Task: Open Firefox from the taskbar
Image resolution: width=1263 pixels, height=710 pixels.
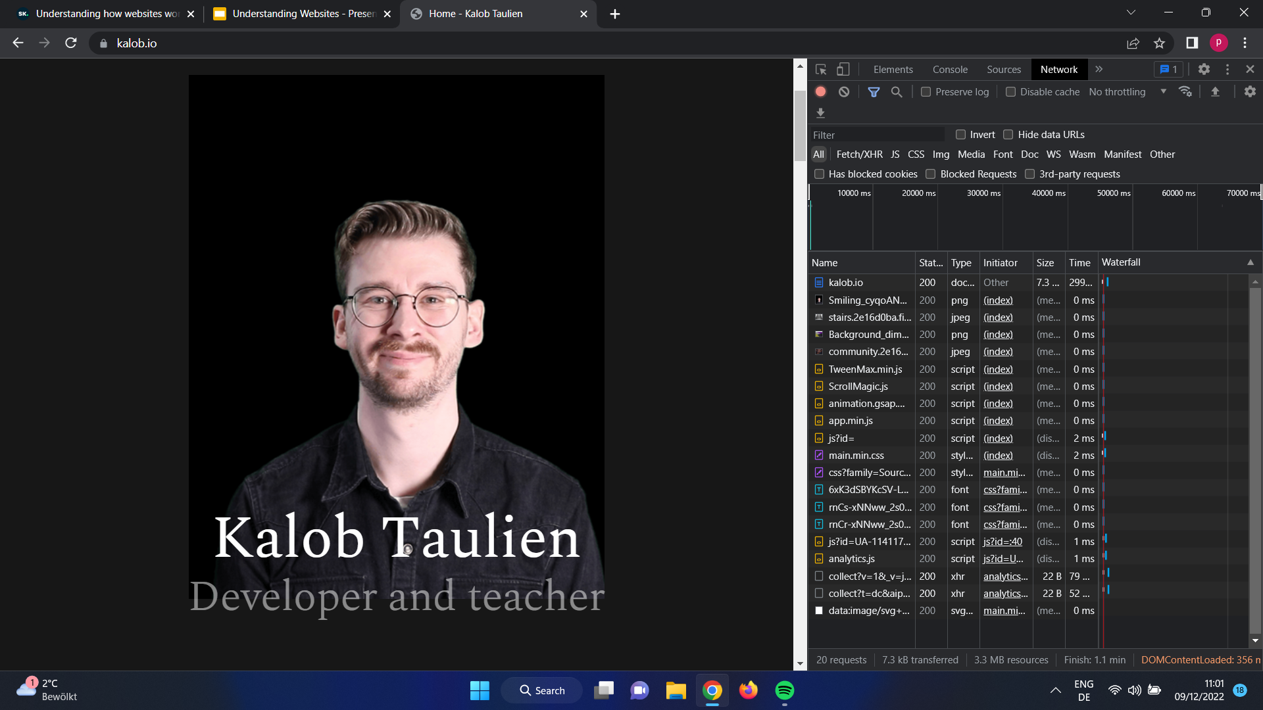Action: [x=748, y=690]
